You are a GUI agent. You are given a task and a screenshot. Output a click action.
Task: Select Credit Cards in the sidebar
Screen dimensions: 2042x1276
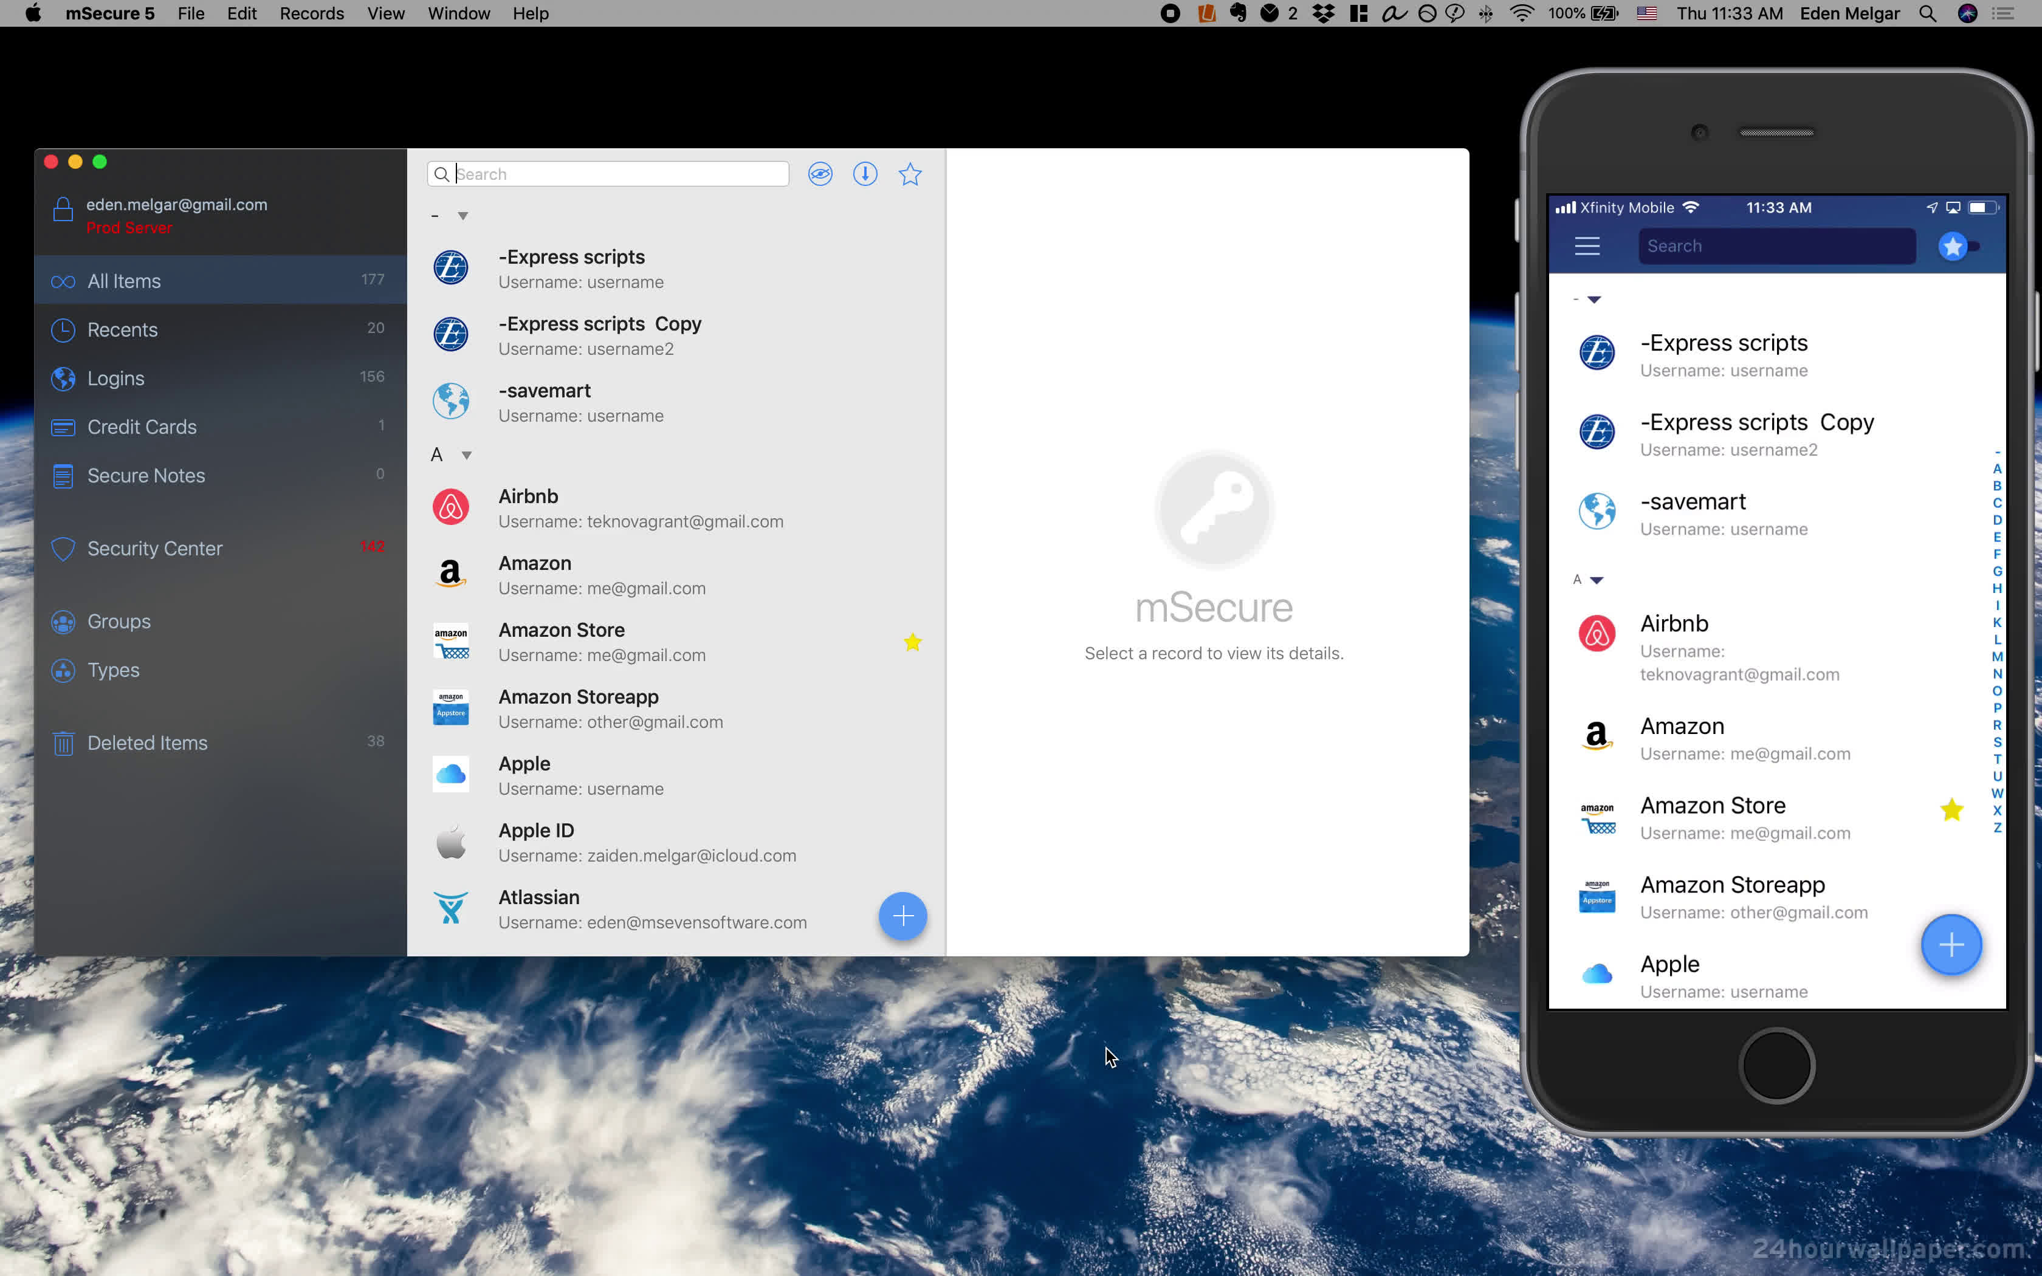pyautogui.click(x=142, y=427)
